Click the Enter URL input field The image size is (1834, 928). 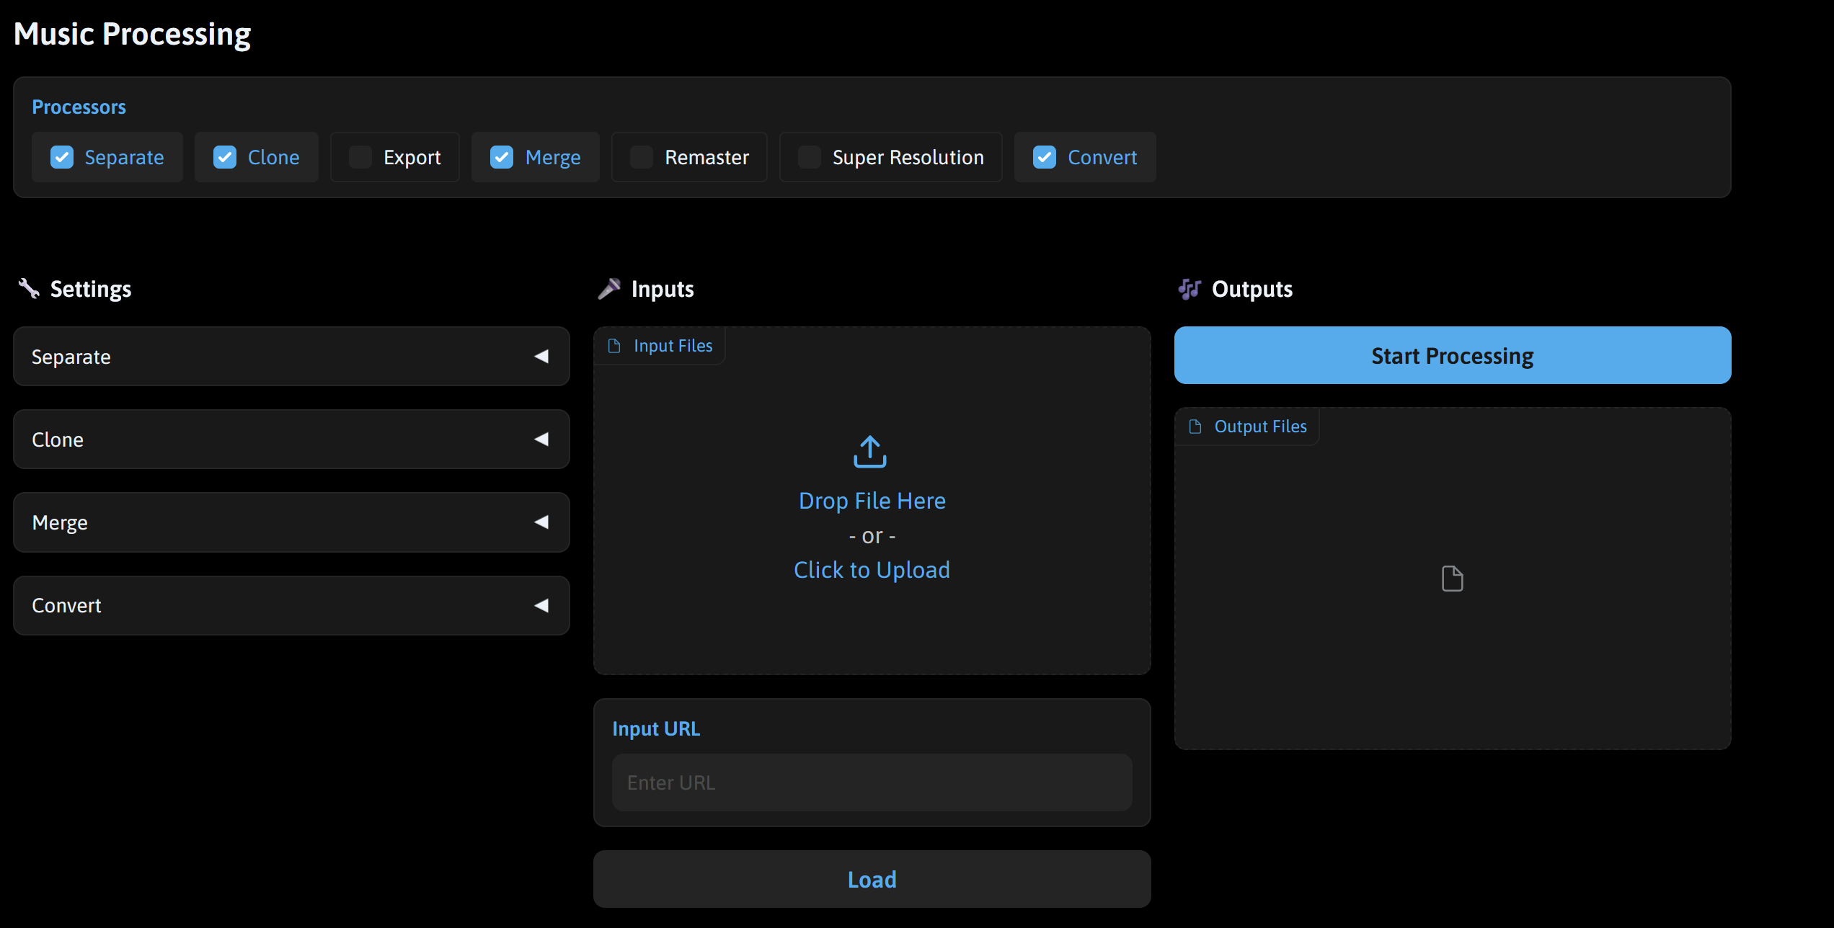pyautogui.click(x=872, y=782)
